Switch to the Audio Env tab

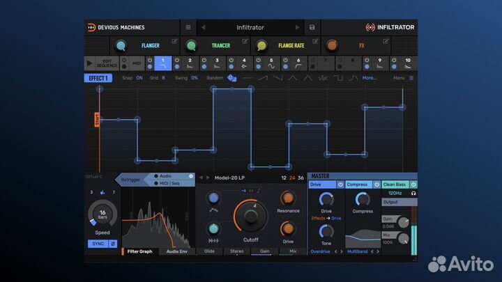176,251
